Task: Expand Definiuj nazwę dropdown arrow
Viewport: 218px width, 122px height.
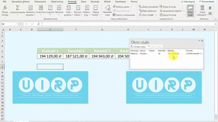Action: coord(131,7)
